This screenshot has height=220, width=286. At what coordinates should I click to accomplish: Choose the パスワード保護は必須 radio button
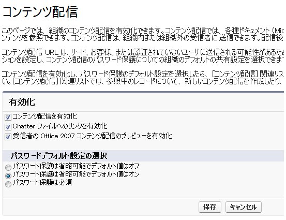coord(8,184)
